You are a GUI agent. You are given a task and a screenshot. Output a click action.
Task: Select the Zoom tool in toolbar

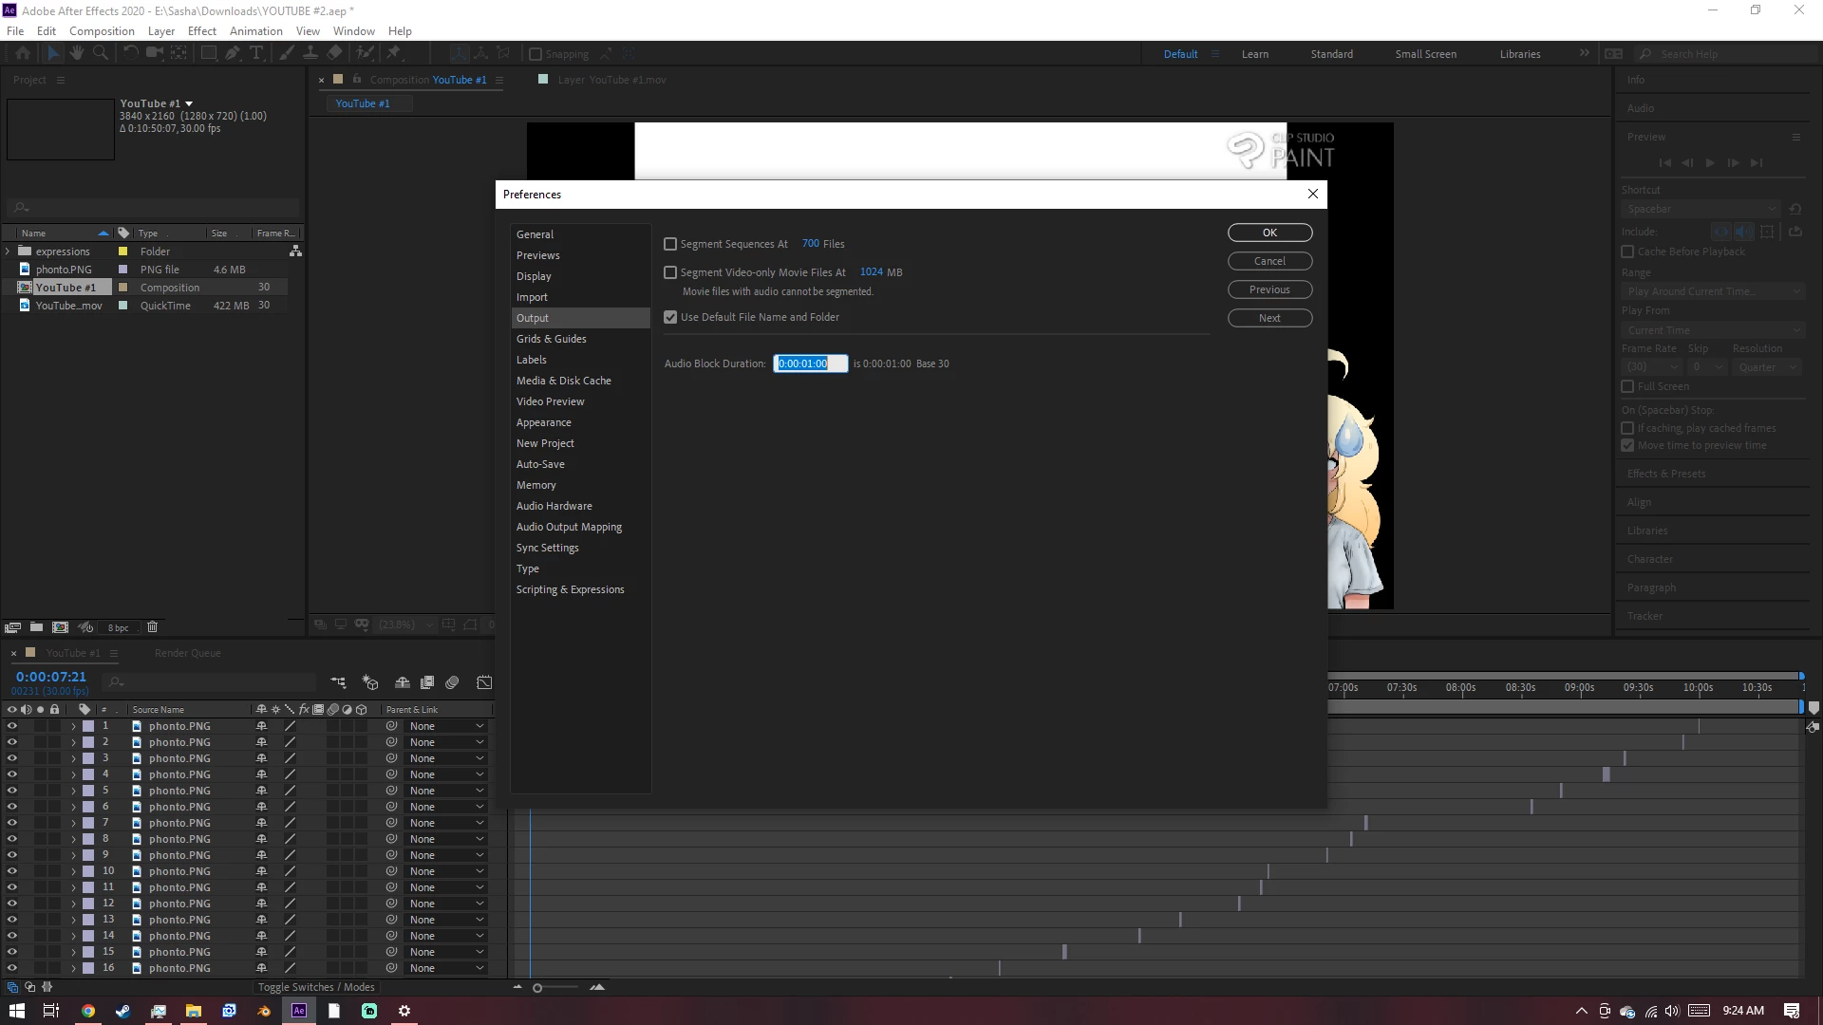point(100,53)
